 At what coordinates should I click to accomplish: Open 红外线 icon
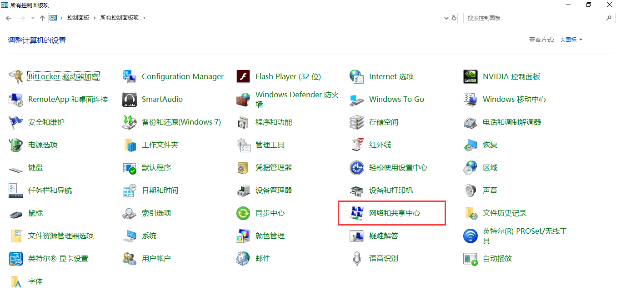tap(357, 145)
